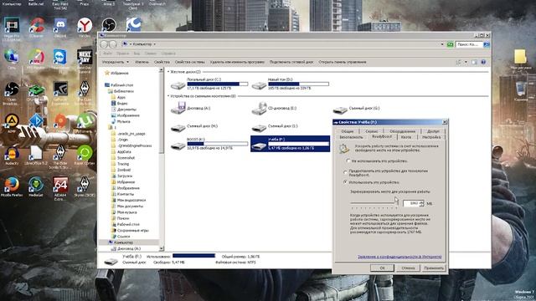This screenshot has height=301, width=536.
Task: Click the reserved space spinner arrows
Action: coord(421,203)
